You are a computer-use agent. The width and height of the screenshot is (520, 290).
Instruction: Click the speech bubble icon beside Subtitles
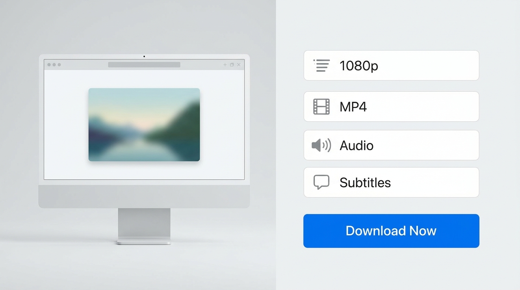322,182
